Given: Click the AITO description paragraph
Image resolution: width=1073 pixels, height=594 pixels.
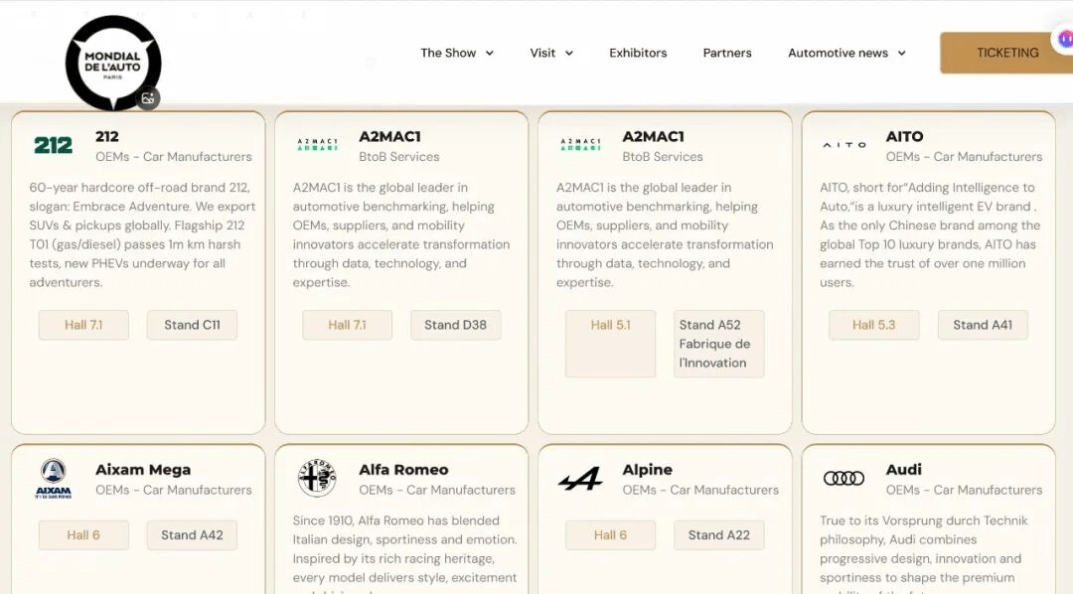Looking at the screenshot, I should [x=930, y=234].
